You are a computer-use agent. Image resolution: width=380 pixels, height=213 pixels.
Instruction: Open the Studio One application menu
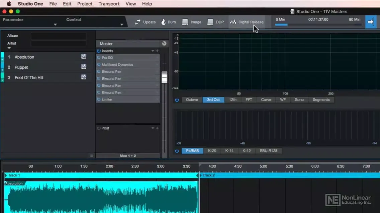(30, 4)
